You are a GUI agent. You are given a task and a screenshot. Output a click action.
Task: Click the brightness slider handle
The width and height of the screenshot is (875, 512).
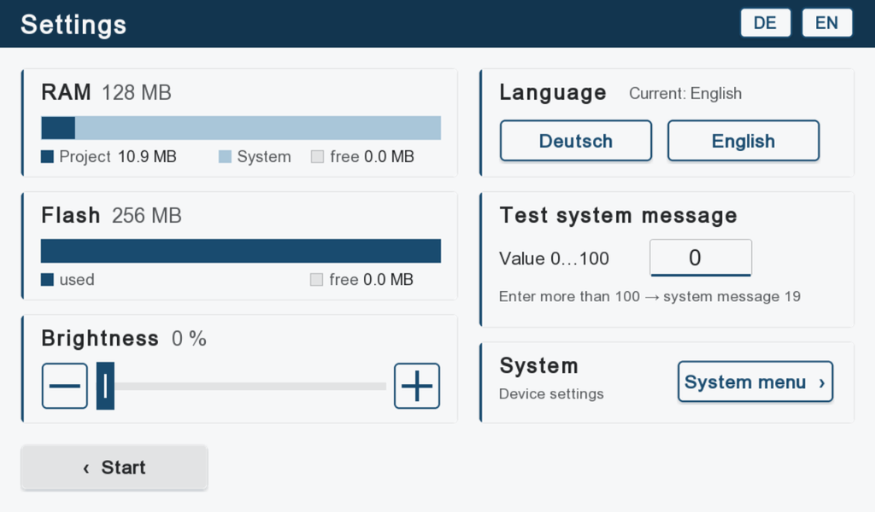point(105,386)
